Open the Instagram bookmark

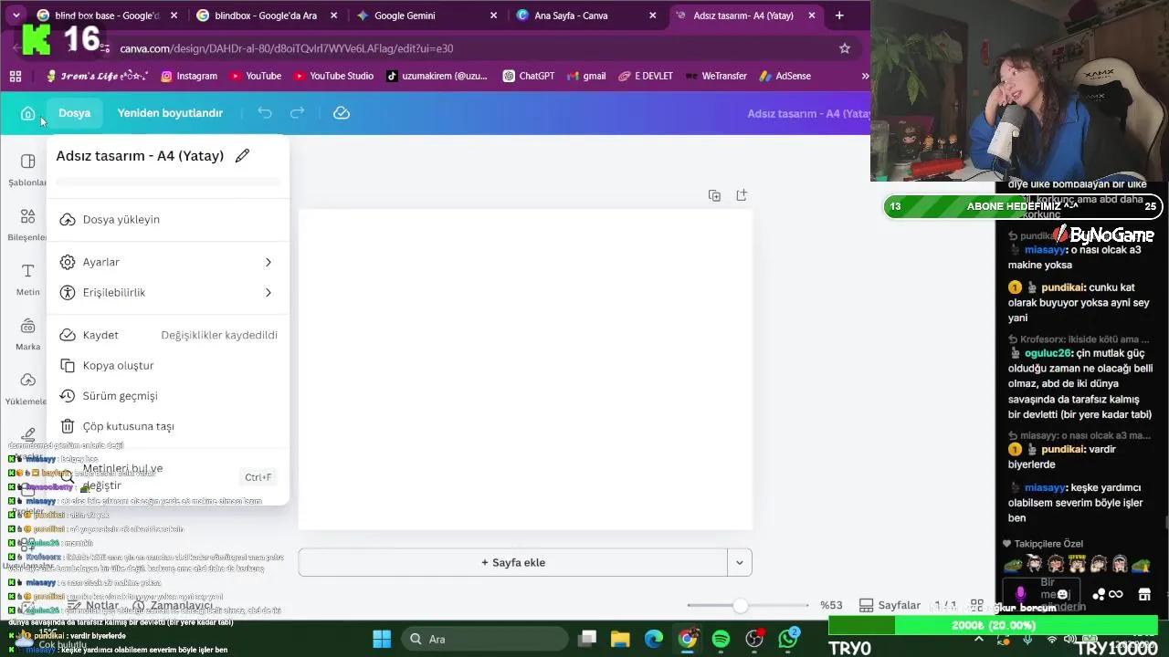point(189,76)
